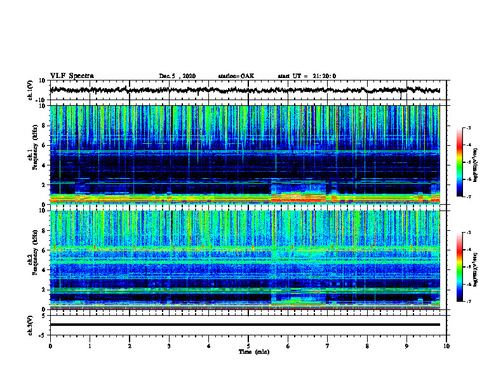Click the ch.1 PSD color bar
Viewport: 503px width, 388px height.
coord(460,162)
